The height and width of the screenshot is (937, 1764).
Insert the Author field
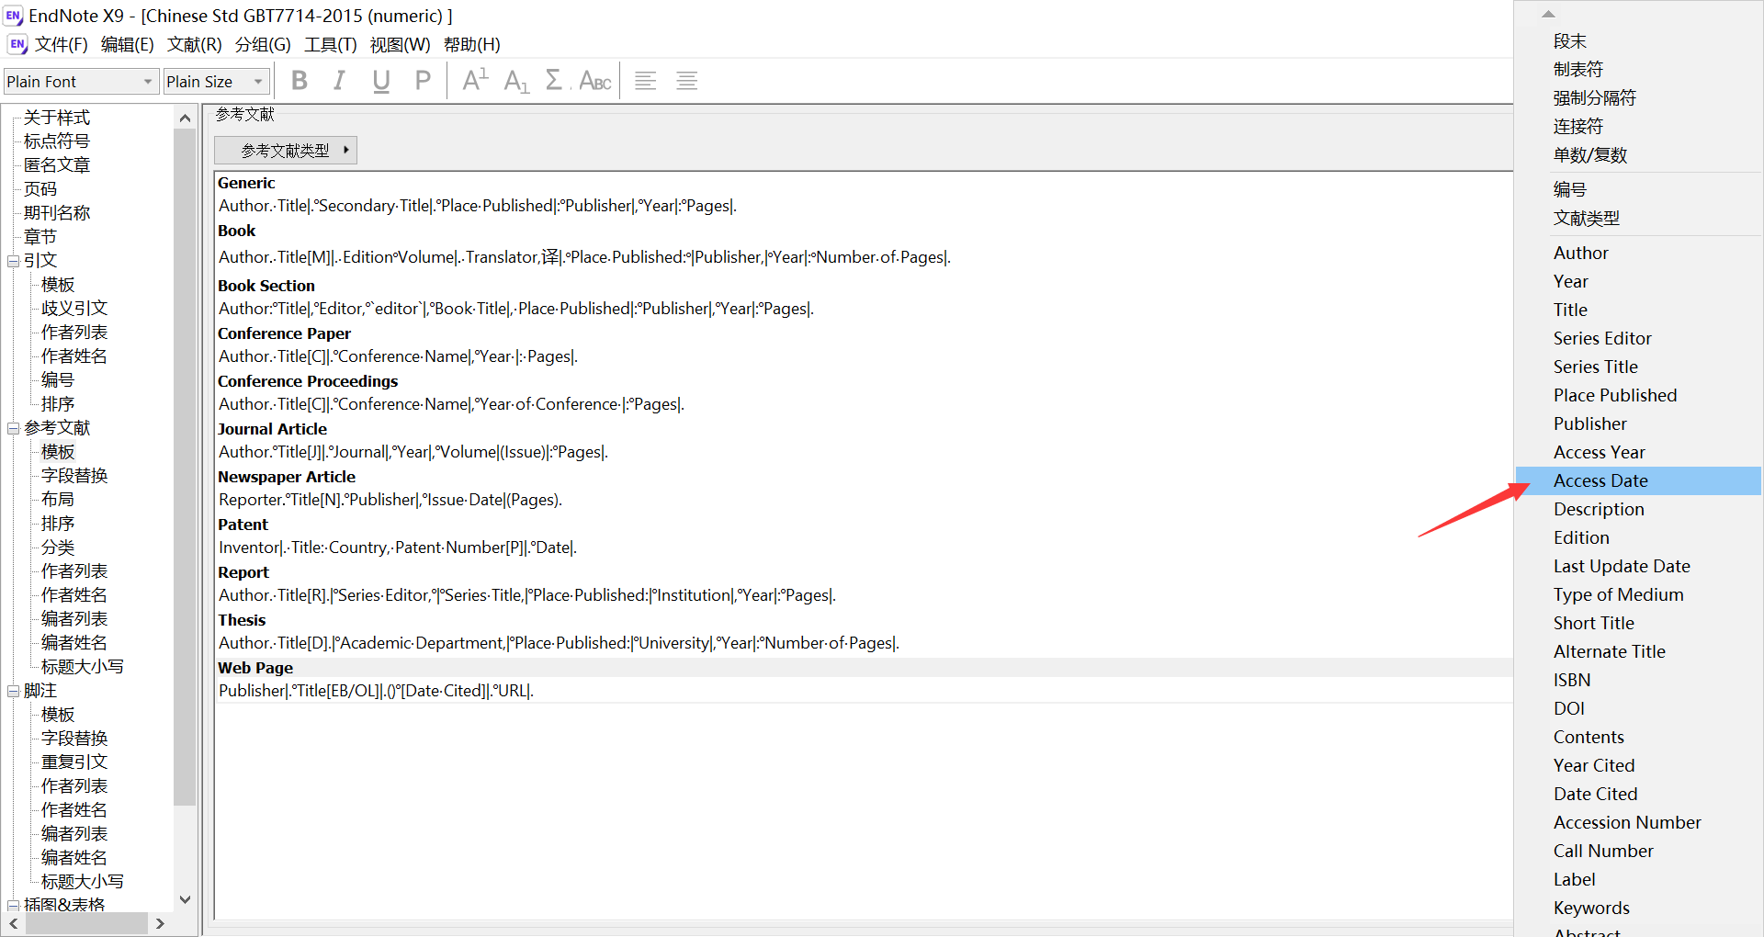pos(1638,253)
